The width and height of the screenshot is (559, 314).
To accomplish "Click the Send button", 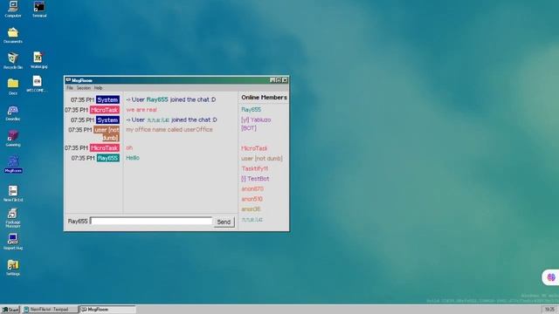I will (224, 222).
